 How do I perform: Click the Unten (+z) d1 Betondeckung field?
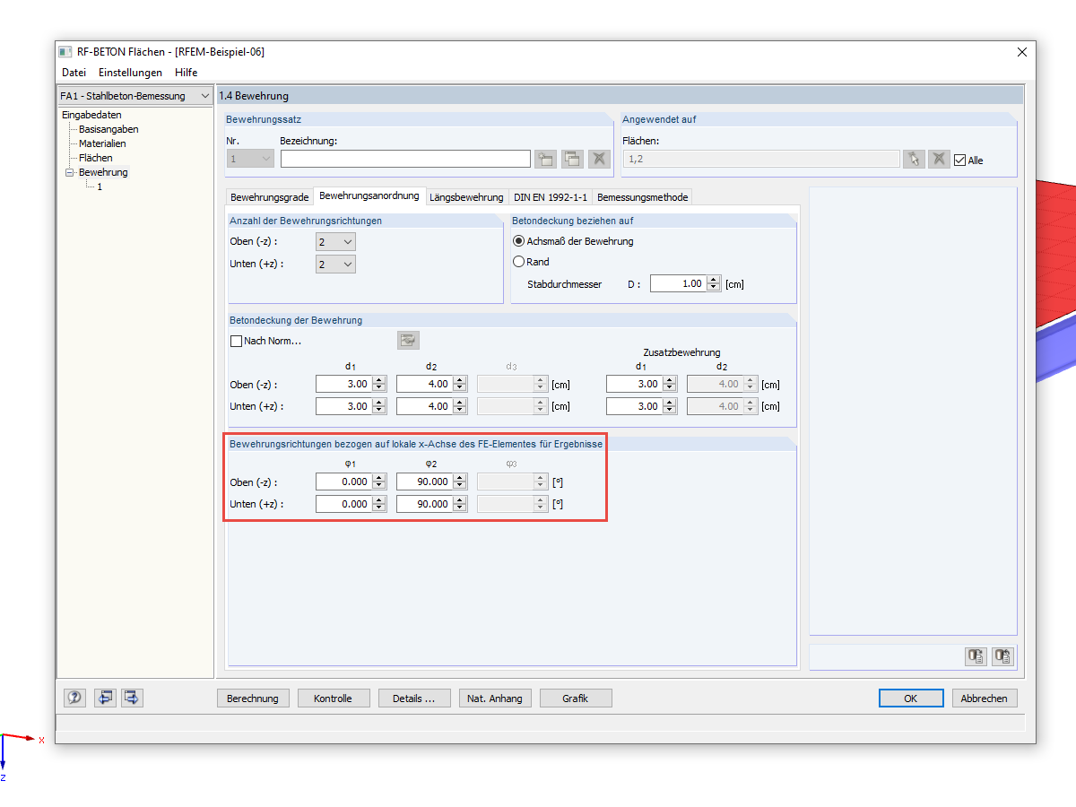pos(343,406)
